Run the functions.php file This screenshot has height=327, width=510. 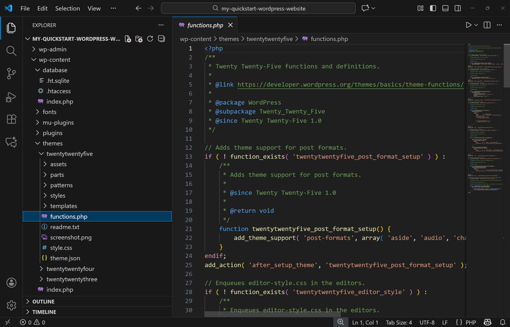coord(469,25)
